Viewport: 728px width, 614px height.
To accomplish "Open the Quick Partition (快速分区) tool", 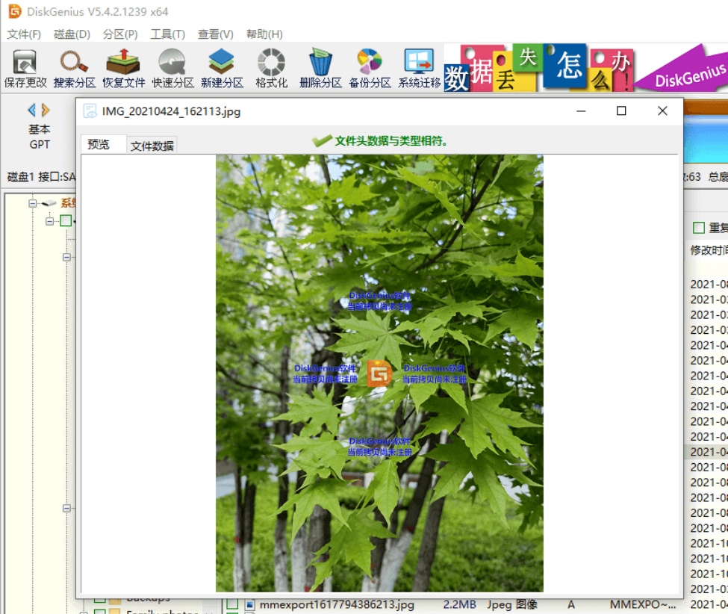I will click(172, 68).
